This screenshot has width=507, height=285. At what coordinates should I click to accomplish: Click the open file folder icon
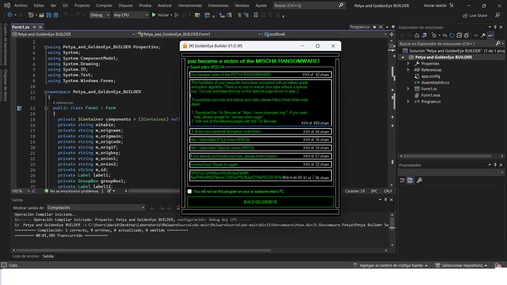(41, 15)
